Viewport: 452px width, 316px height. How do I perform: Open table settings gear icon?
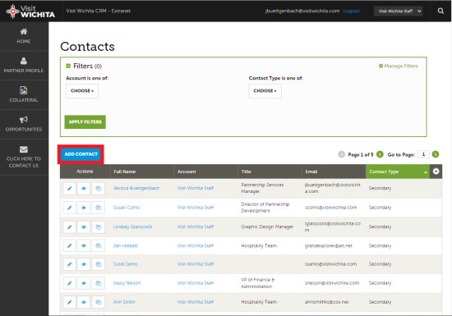[436, 172]
